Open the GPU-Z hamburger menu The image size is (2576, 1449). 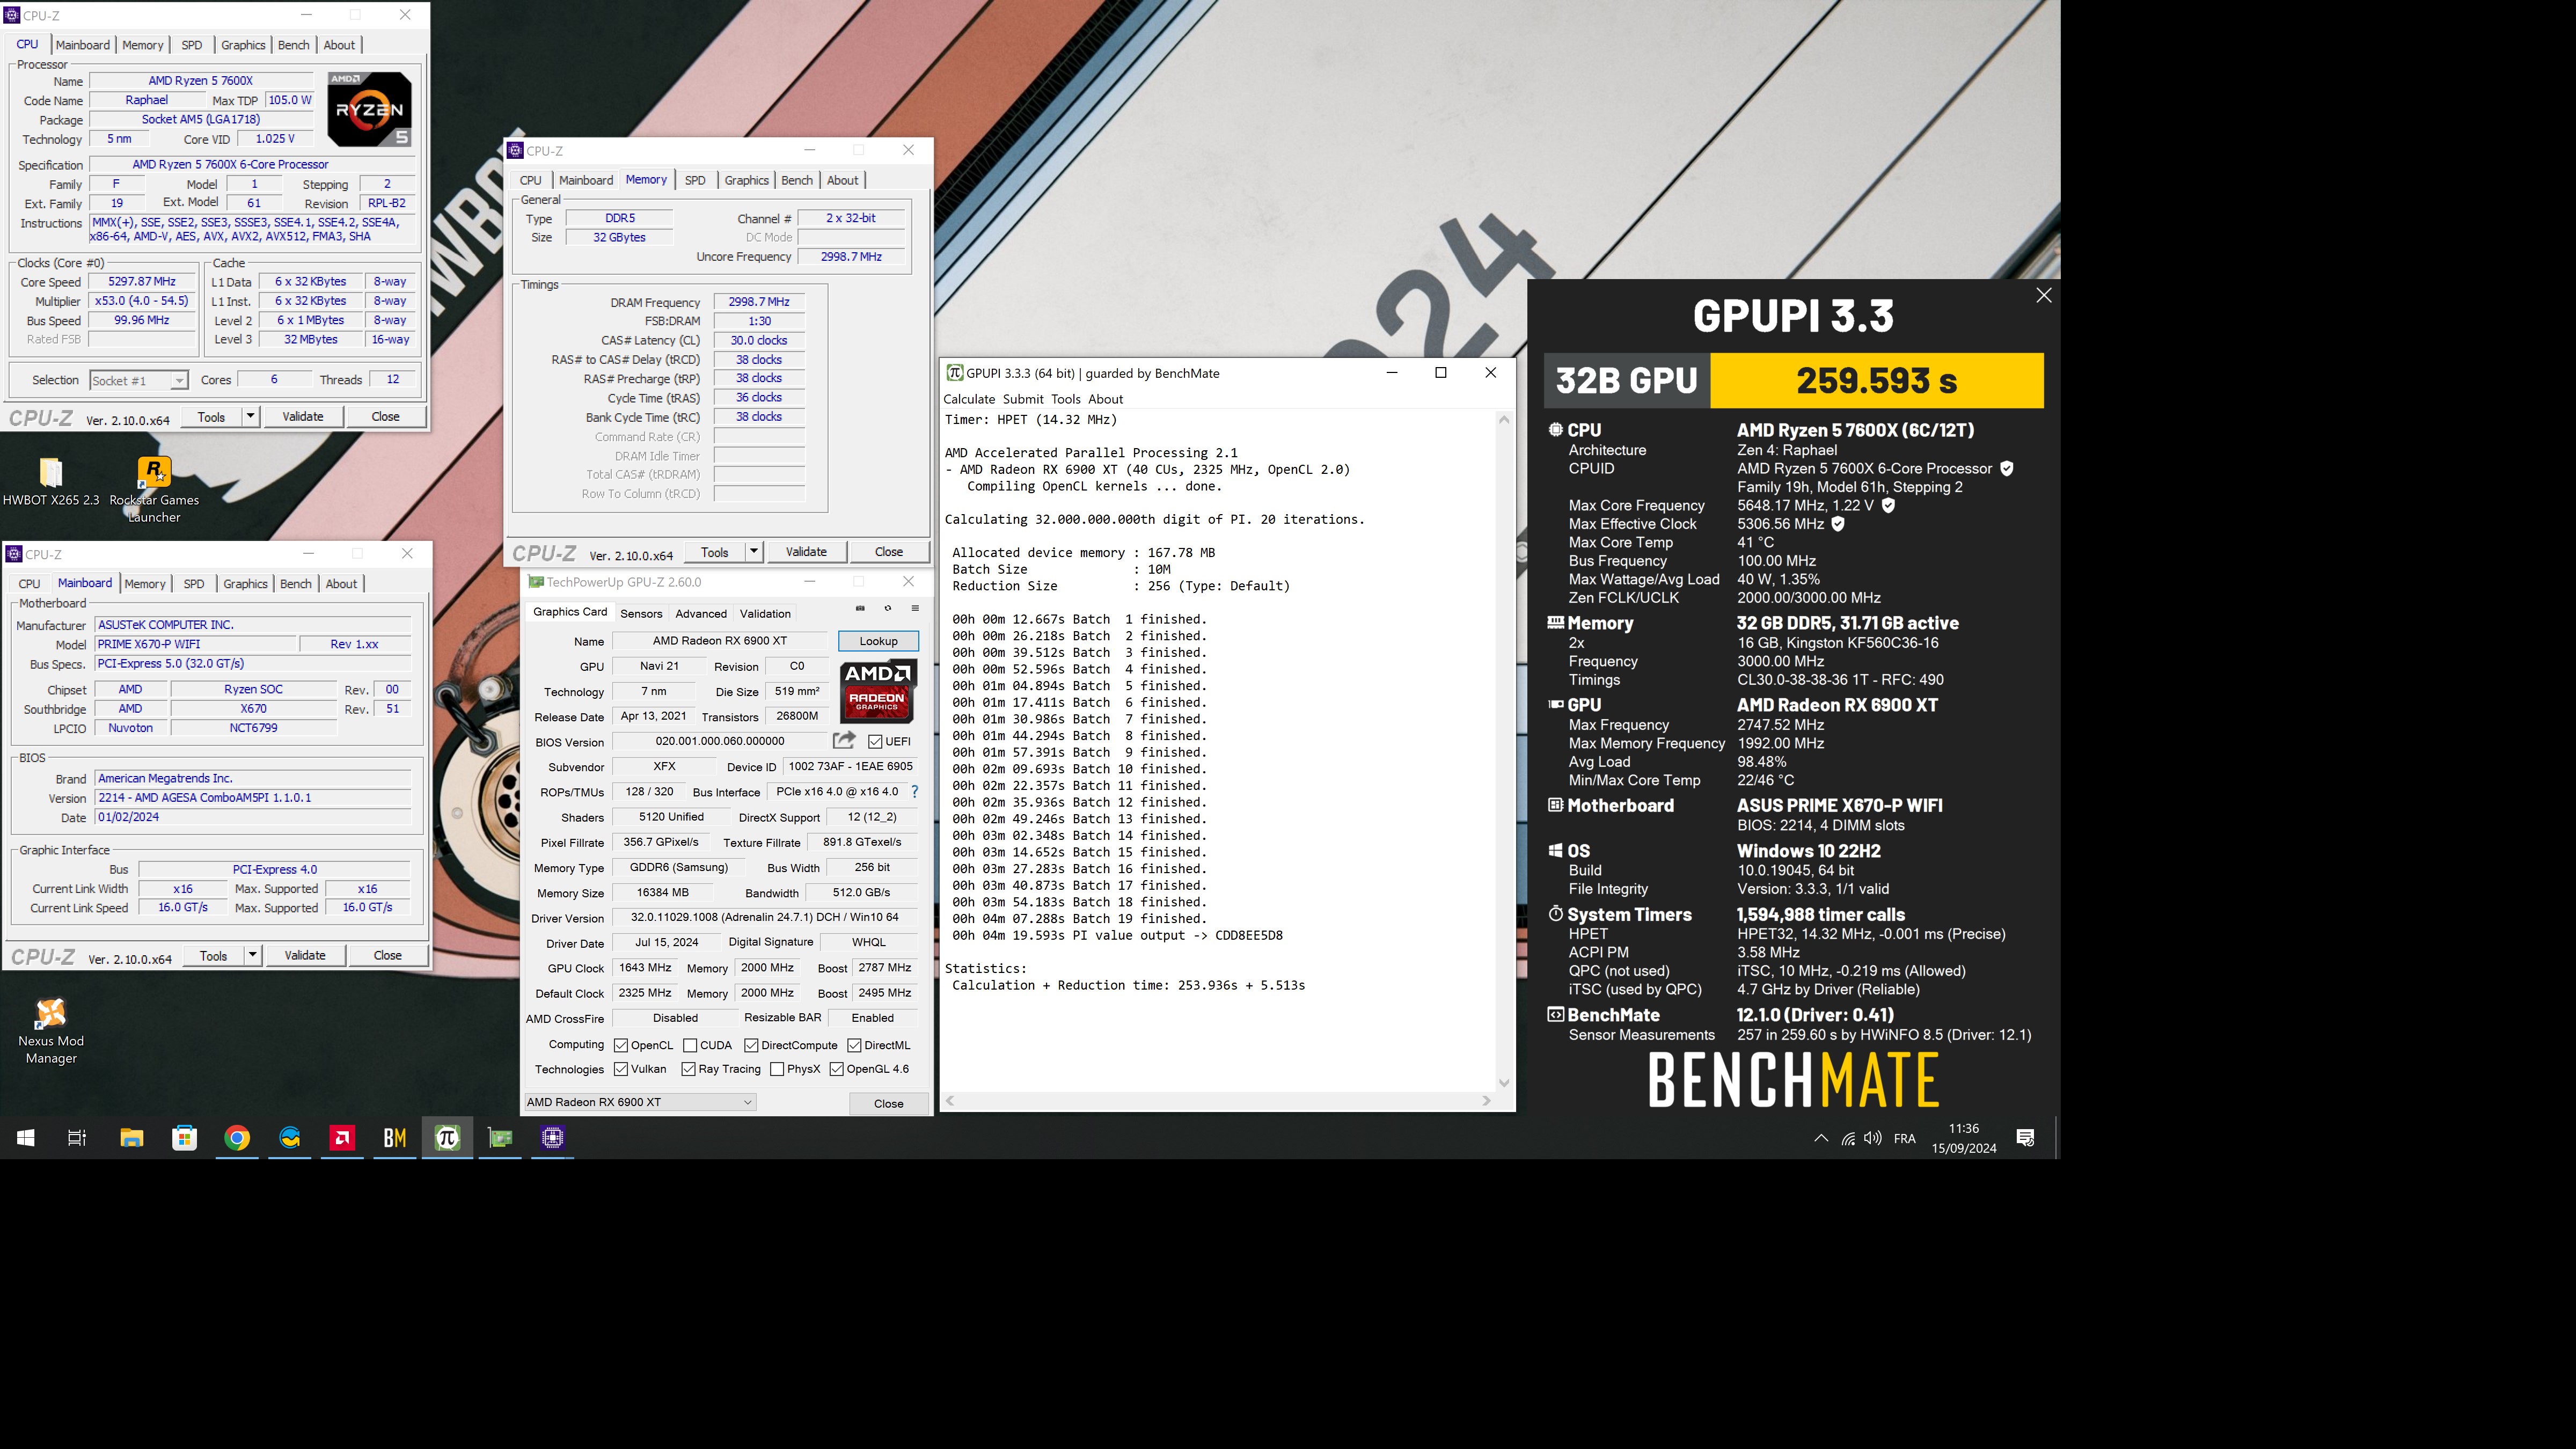[x=914, y=608]
